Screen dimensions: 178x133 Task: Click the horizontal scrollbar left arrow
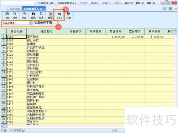[3, 126]
